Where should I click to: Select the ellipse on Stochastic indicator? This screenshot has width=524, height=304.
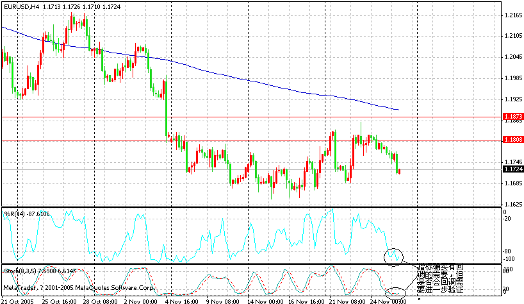pos(395,293)
